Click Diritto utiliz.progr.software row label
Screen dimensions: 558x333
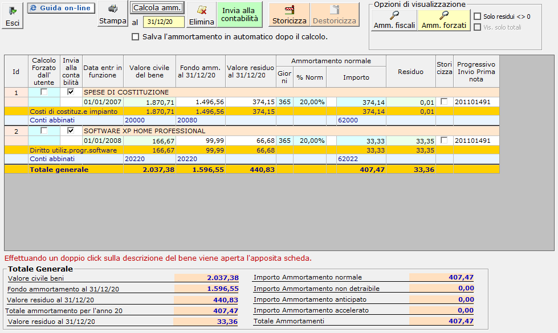[x=74, y=150]
